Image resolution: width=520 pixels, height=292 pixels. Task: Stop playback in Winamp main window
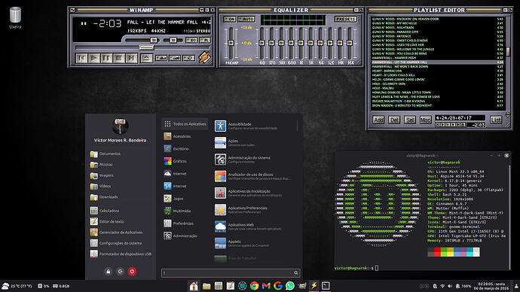119,58
